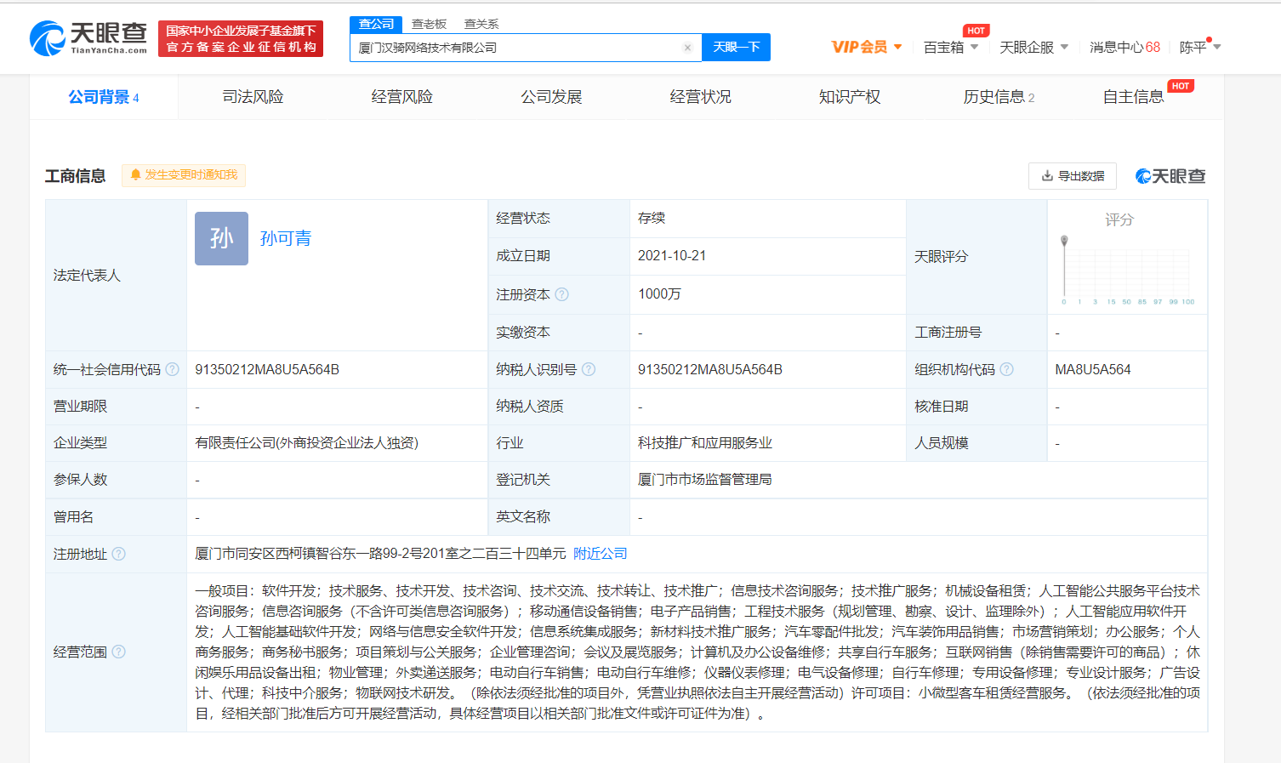
Task: Click the credit code 91350212MA8U5A564B under 统一社会信用代码
Action: 267,369
